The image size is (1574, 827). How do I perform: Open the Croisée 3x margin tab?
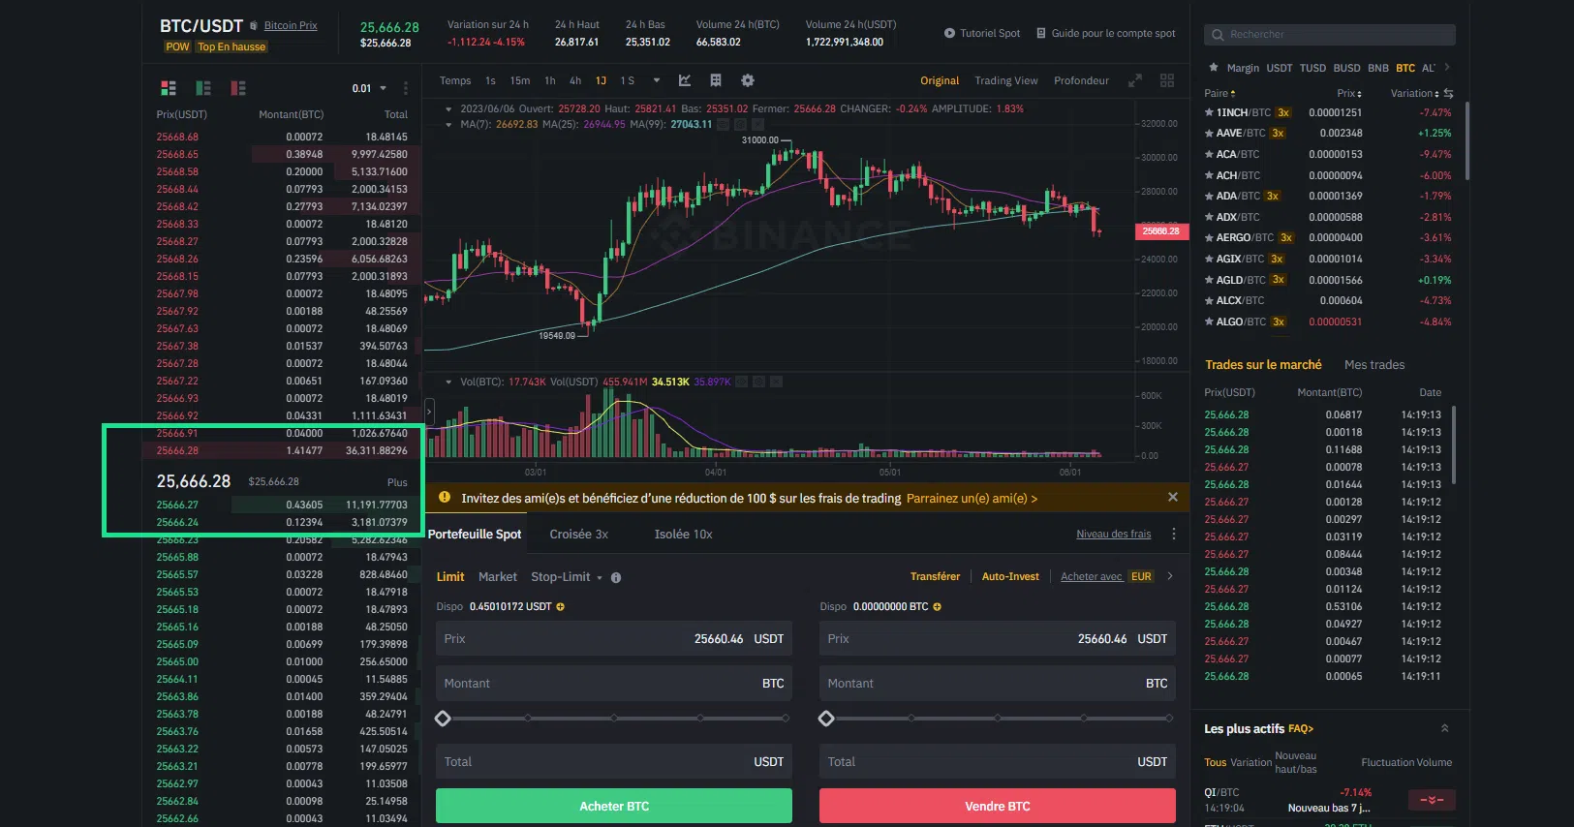pyautogui.click(x=578, y=535)
